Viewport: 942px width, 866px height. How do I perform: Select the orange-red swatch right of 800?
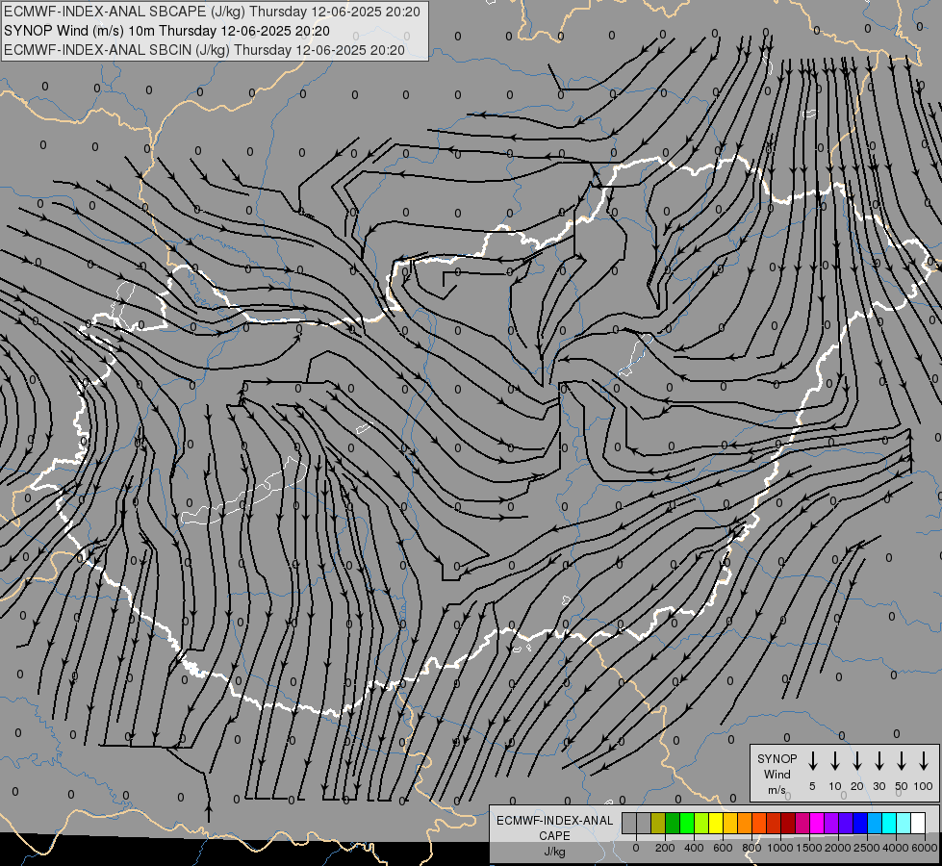(759, 823)
